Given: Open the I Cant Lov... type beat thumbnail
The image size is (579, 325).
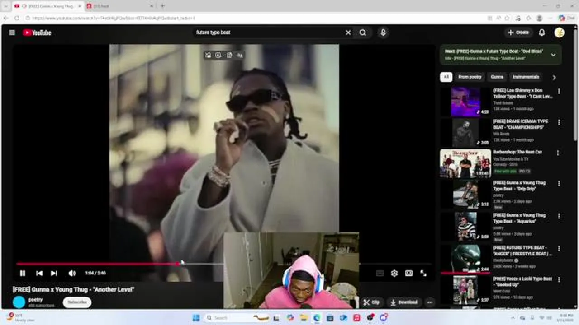Looking at the screenshot, I should (x=465, y=102).
